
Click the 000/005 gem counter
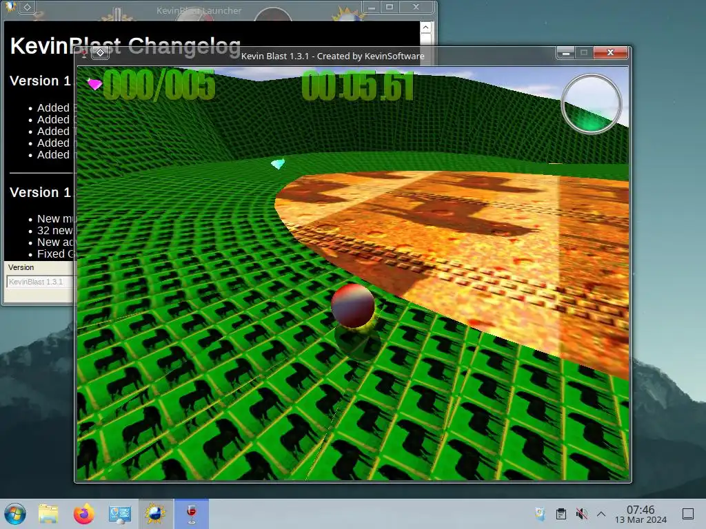coord(159,85)
